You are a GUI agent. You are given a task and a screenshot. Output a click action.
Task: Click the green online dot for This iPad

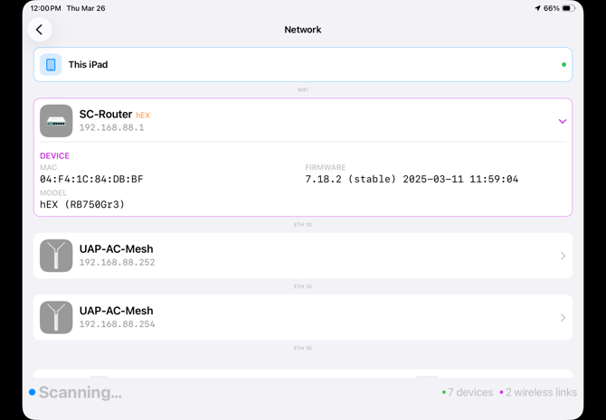point(563,65)
